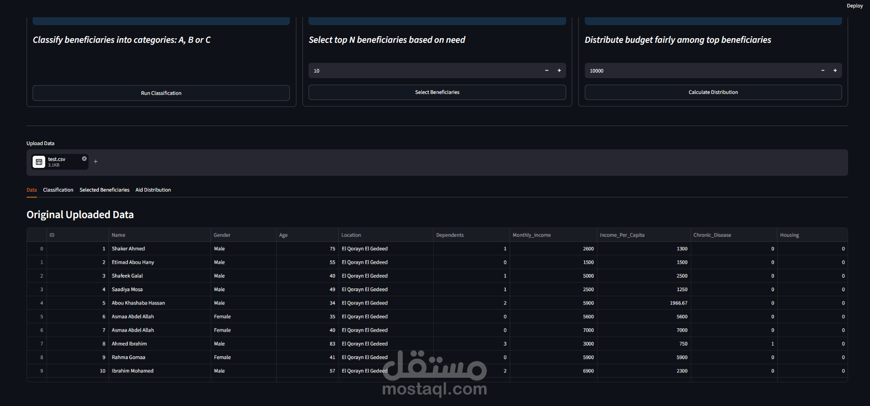Open the Classification tab
The height and width of the screenshot is (406, 870).
[x=58, y=190]
